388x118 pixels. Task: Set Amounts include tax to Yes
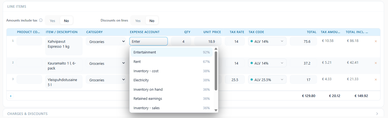click(52, 21)
